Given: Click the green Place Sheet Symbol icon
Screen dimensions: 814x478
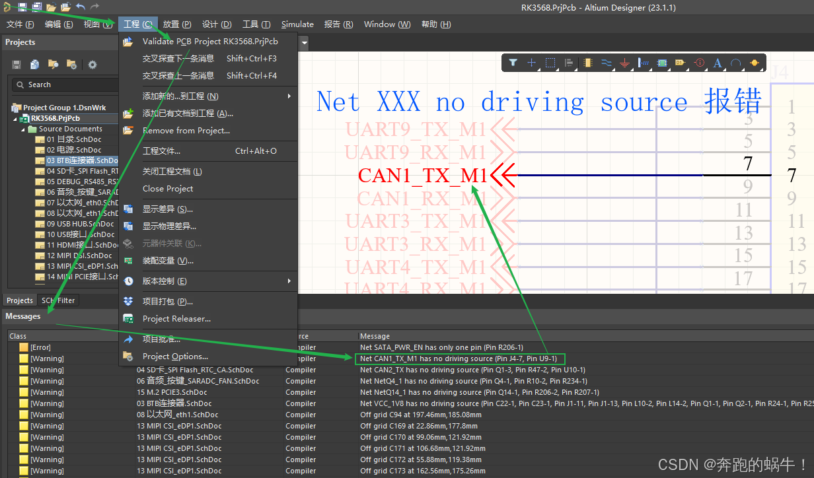Looking at the screenshot, I should [x=662, y=63].
